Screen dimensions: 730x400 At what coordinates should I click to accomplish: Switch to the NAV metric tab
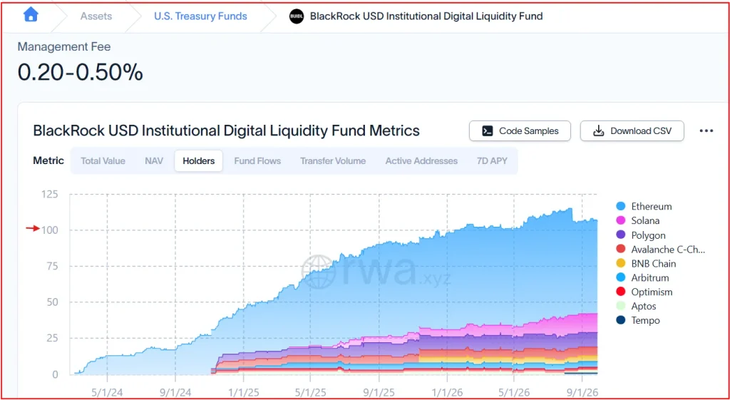(154, 161)
